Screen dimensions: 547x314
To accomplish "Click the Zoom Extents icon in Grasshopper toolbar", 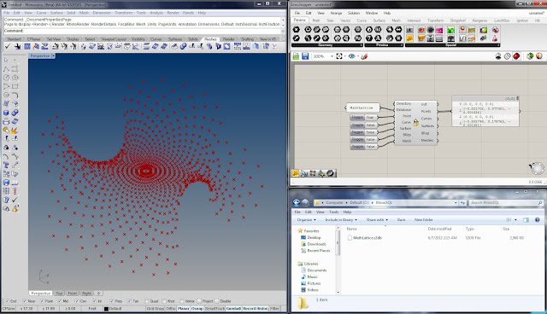I will pyautogui.click(x=339, y=56).
